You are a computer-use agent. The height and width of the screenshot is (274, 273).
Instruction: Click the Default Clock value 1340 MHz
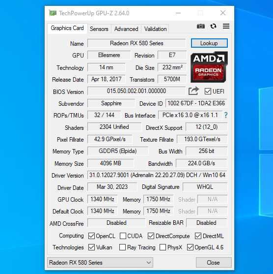102,211
